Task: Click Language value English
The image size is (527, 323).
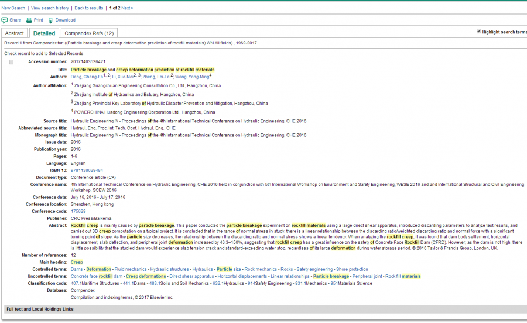Action: 78,163
